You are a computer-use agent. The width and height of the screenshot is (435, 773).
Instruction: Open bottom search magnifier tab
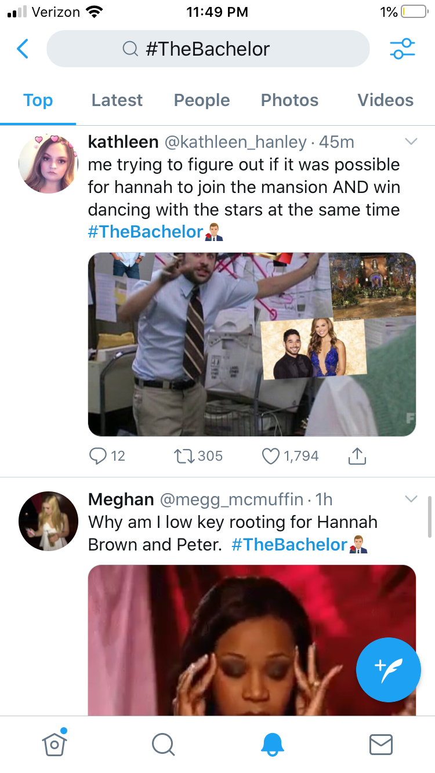[163, 743]
